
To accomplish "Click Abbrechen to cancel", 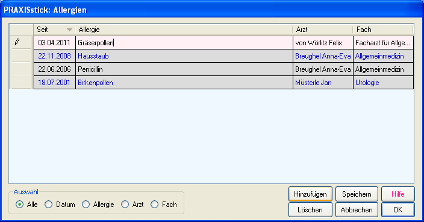I will point(357,210).
